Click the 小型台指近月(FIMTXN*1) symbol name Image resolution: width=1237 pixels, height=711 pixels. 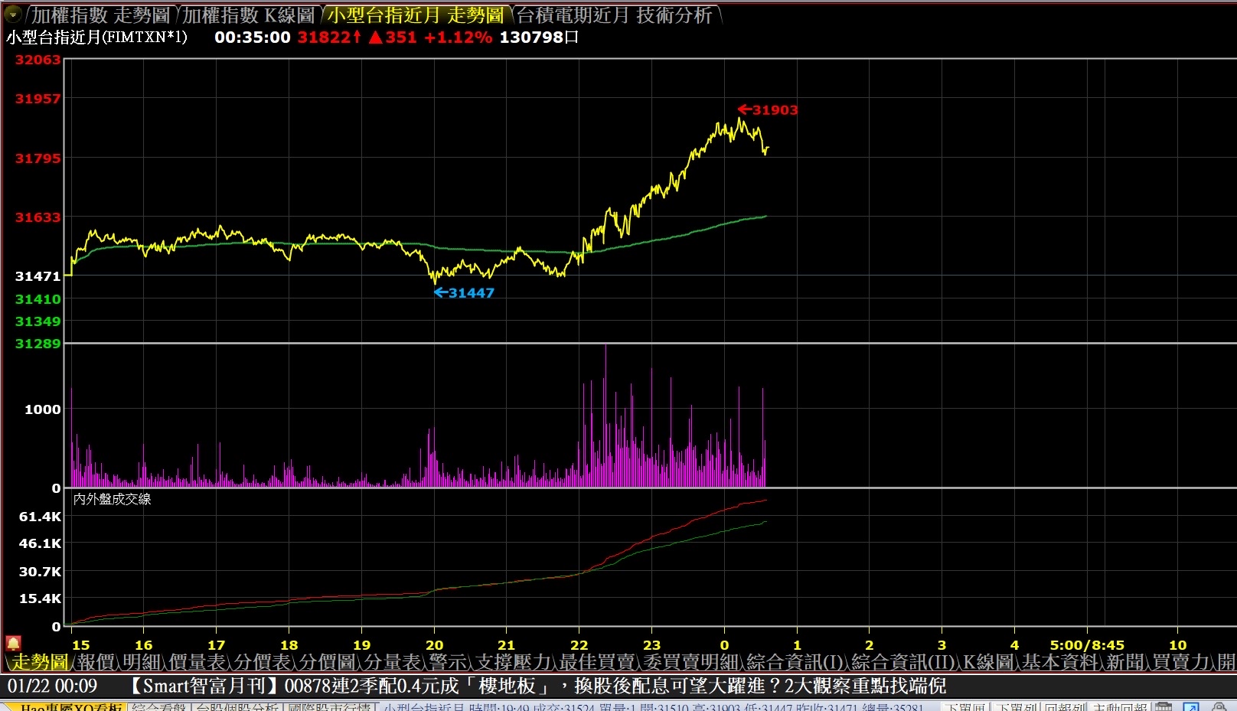(x=96, y=37)
